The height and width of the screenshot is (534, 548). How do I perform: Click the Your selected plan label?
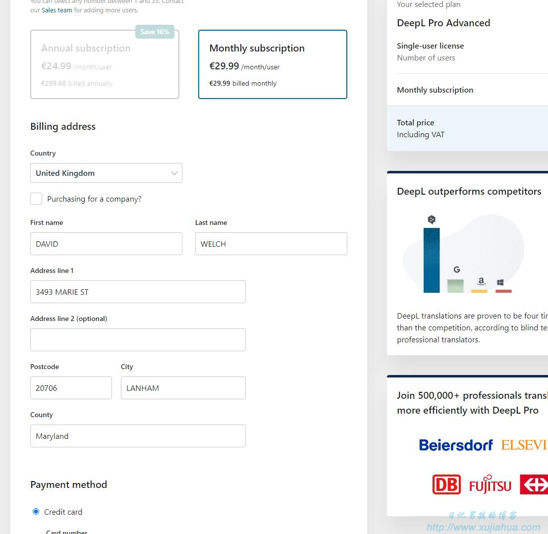coord(429,4)
